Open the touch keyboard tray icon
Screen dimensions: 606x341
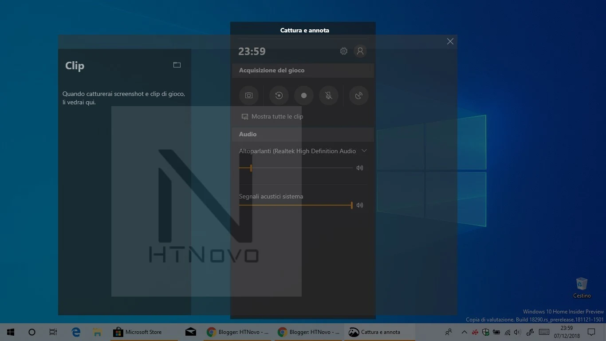[544, 332]
